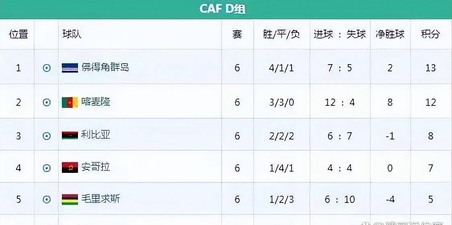Select the circle marker beside 喀麦隆
The image size is (452, 225).
tap(46, 102)
